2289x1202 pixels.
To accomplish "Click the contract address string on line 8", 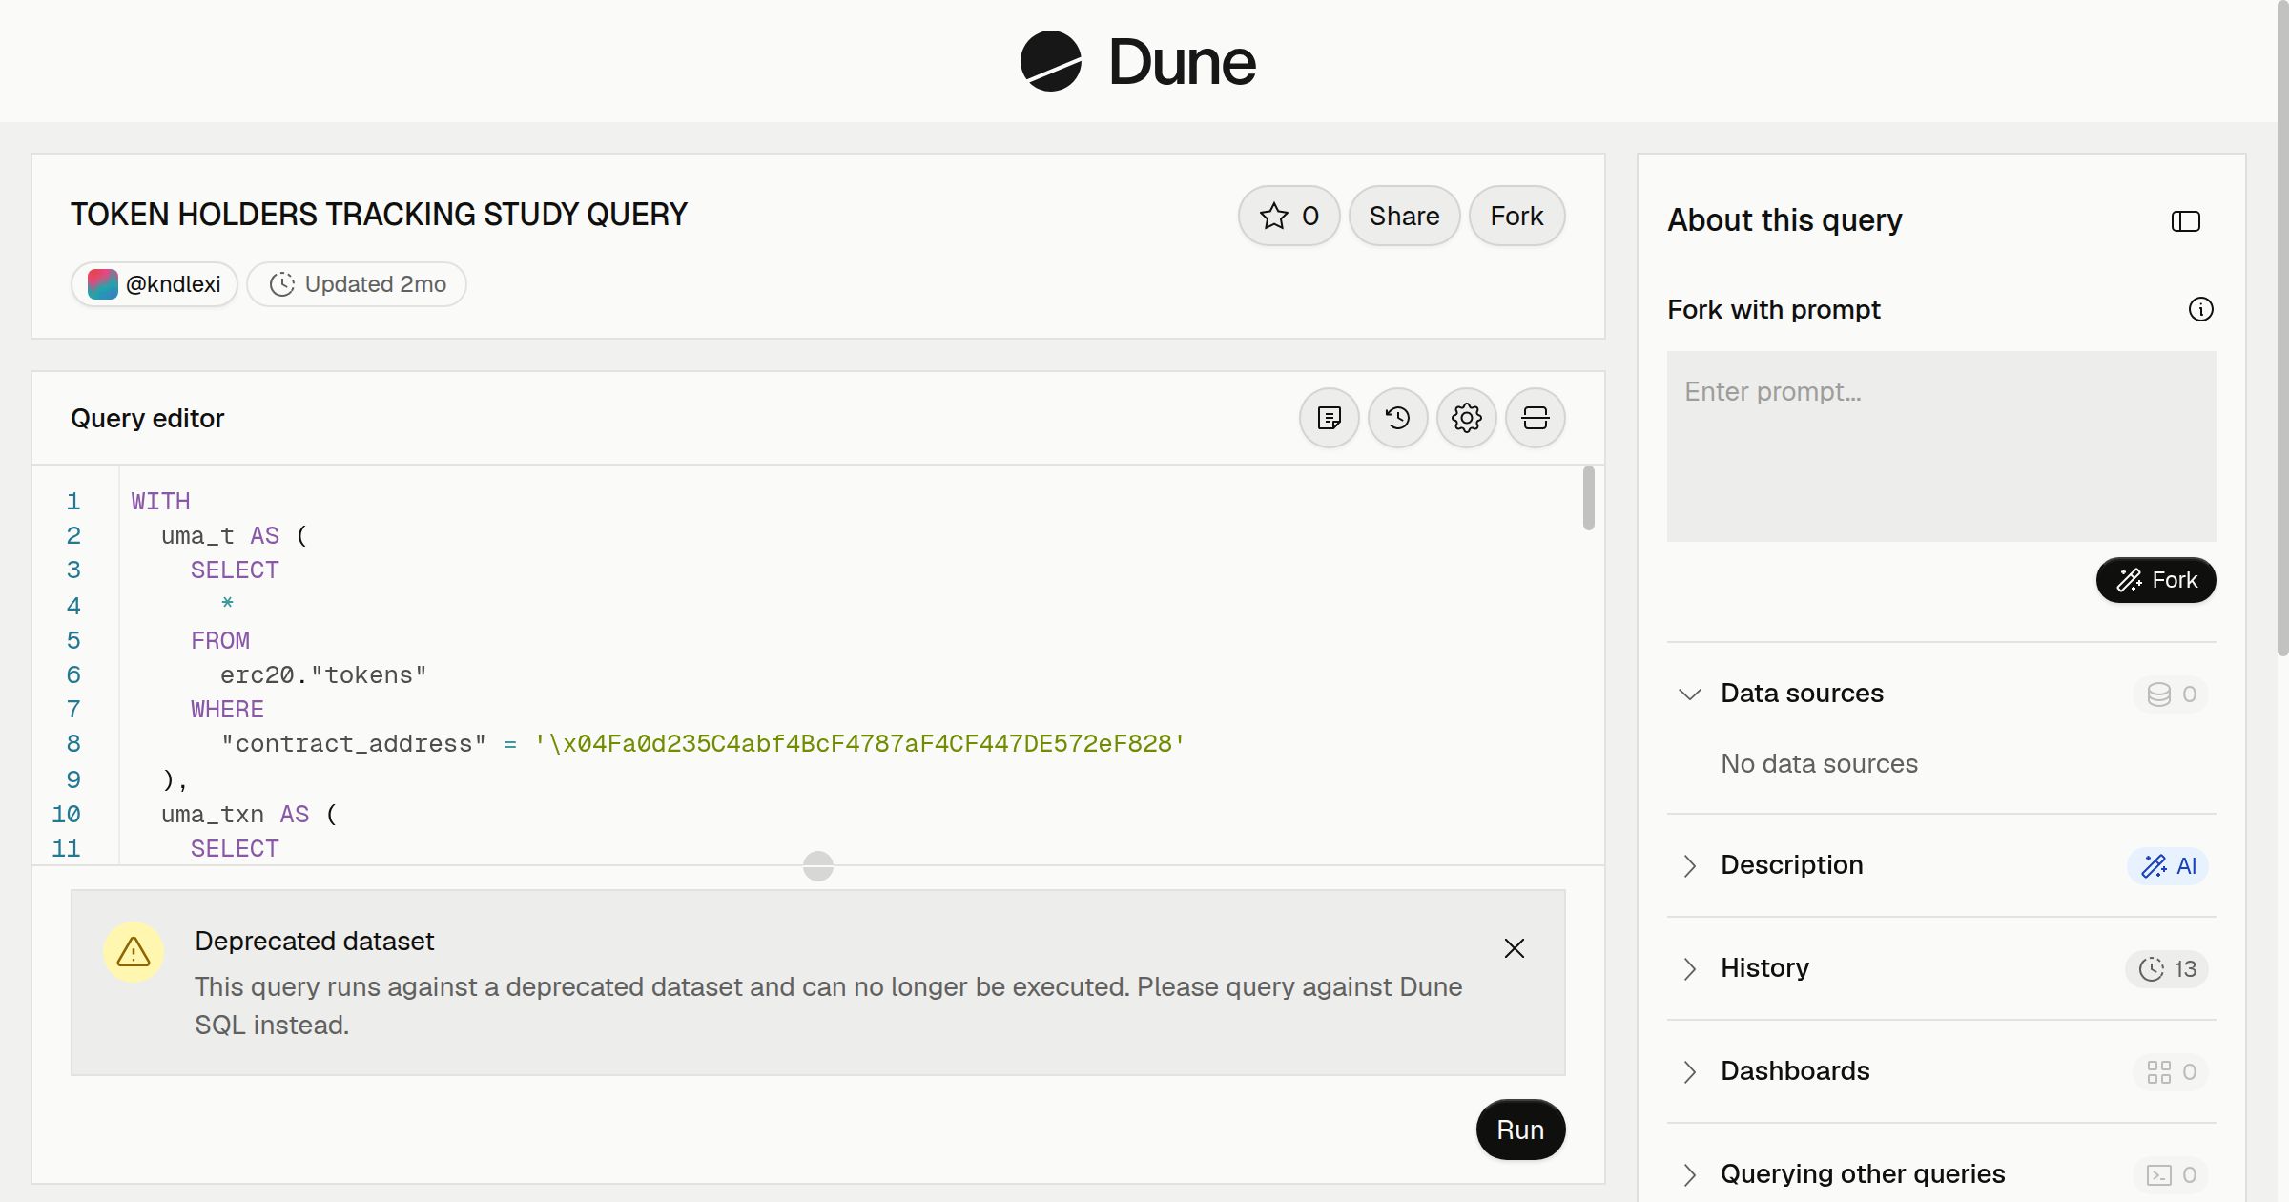I will [x=859, y=744].
